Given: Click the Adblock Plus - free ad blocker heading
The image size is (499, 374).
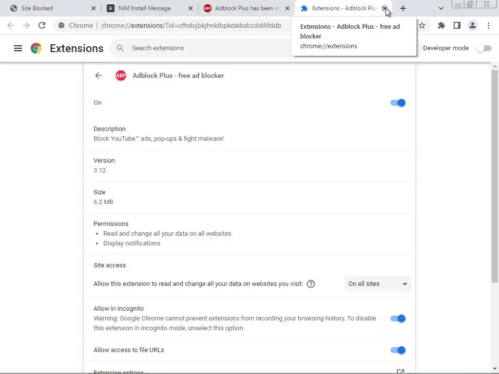Looking at the screenshot, I should [178, 75].
